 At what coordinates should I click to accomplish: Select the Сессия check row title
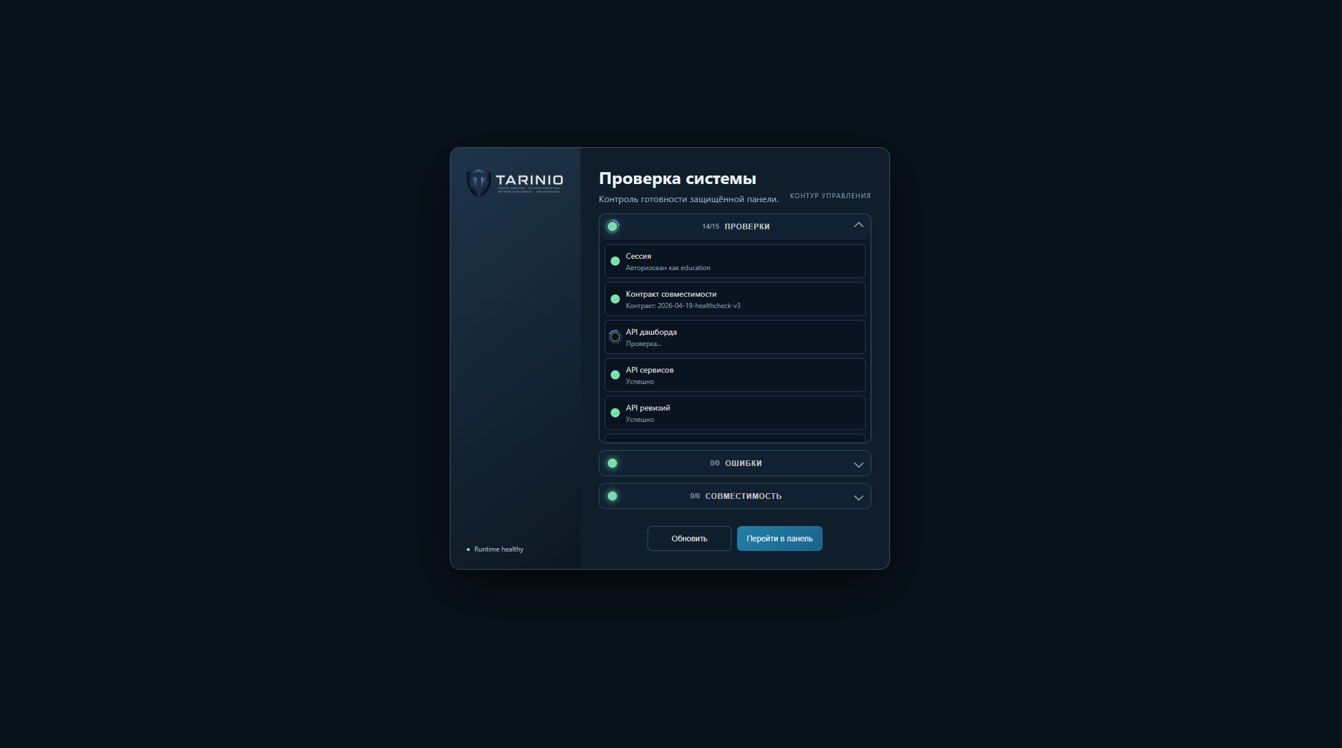point(638,257)
